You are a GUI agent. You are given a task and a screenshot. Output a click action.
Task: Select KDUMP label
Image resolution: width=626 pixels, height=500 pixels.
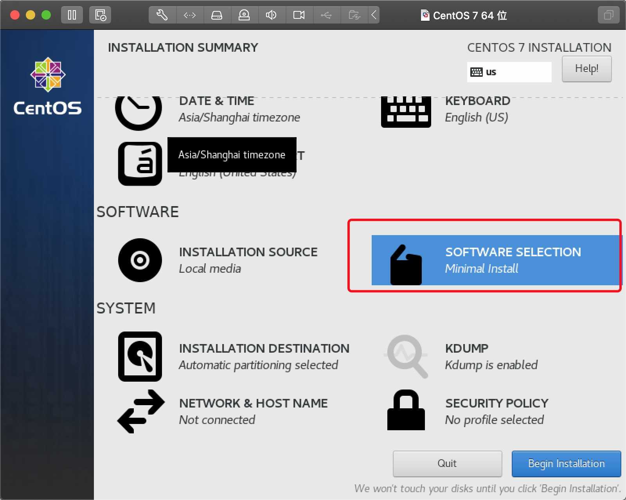click(x=467, y=348)
